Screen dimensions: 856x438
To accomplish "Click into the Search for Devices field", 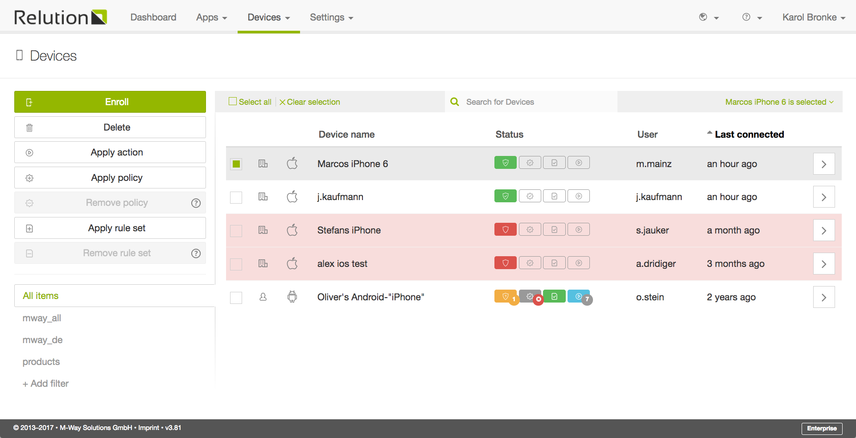I will [513, 102].
